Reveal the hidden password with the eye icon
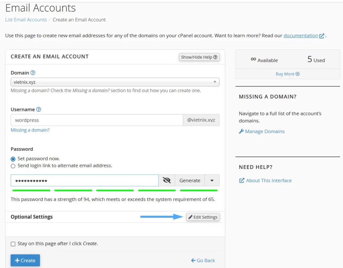The height and width of the screenshot is (268, 343). pyautogui.click(x=166, y=180)
